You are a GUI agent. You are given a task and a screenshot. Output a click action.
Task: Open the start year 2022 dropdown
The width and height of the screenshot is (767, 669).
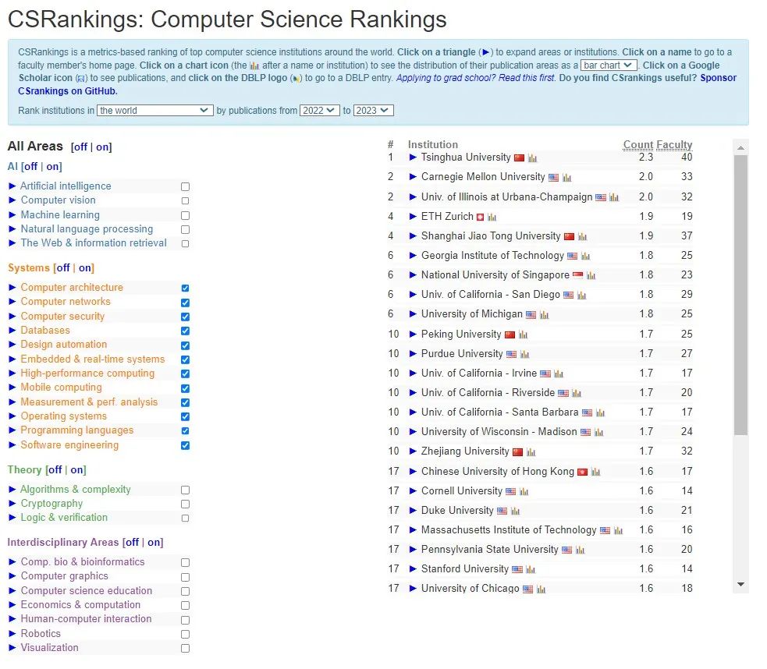coord(320,111)
